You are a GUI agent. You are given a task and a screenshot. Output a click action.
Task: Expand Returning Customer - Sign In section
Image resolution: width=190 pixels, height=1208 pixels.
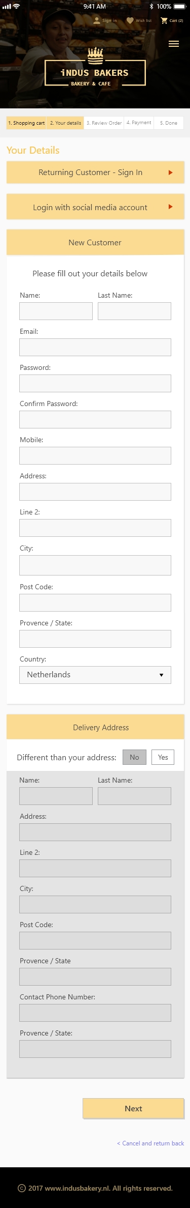coord(95,172)
